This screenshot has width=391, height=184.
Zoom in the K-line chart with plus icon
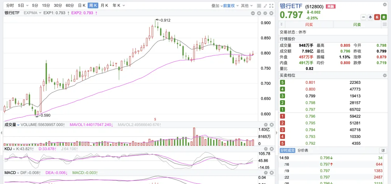(x=259, y=13)
